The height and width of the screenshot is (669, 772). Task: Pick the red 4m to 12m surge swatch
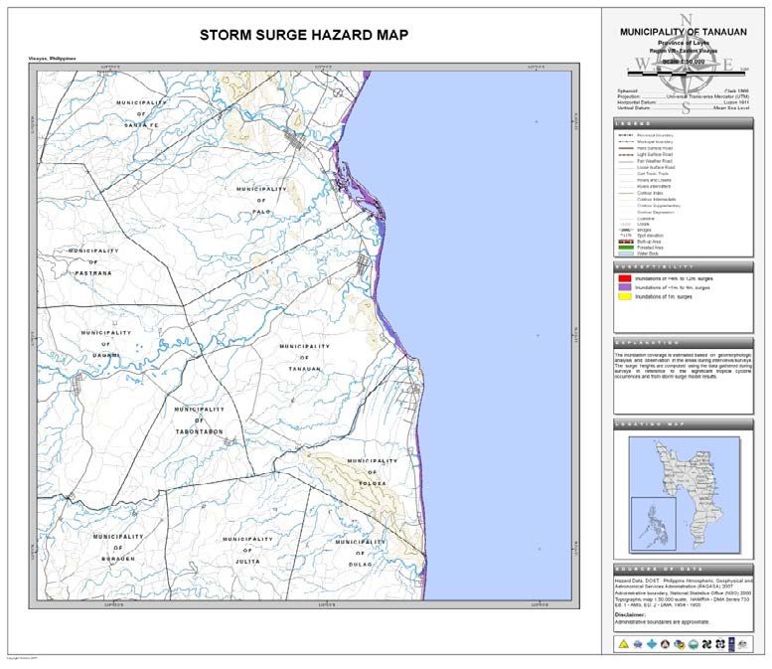625,279
